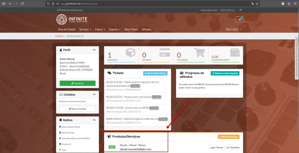Click the Serviços box icon tile
The height and width of the screenshot is (153, 299).
121,55
